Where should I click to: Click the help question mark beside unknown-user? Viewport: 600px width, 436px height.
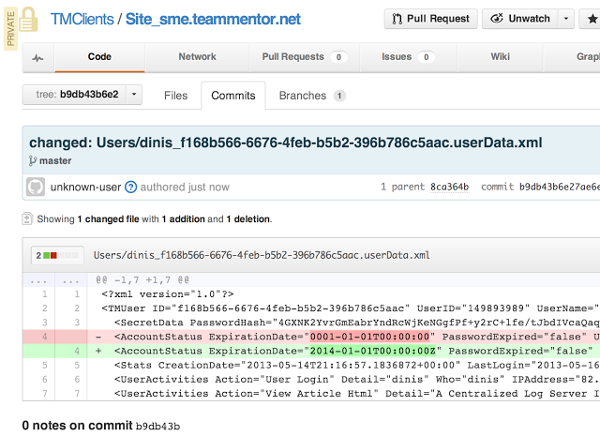[x=131, y=187]
